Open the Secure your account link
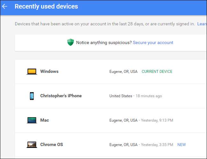 153,42
